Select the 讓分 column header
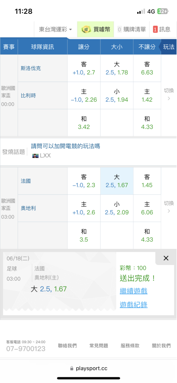 pyautogui.click(x=84, y=47)
